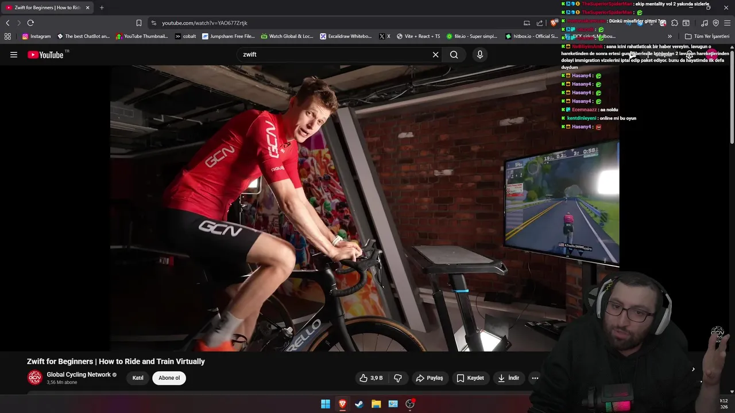The image size is (735, 413).
Task: Click the browser forward arrow
Action: click(x=18, y=23)
